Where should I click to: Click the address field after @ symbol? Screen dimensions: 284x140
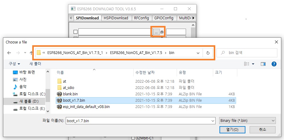point(176,32)
